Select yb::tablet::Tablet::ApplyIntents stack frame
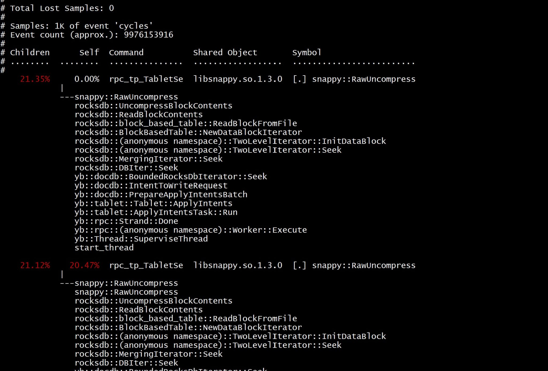Image resolution: width=548 pixels, height=371 pixels. coord(154,203)
